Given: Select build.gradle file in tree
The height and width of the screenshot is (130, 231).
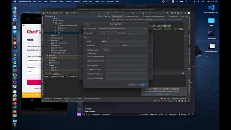Looking at the screenshot, I should pos(57,38).
